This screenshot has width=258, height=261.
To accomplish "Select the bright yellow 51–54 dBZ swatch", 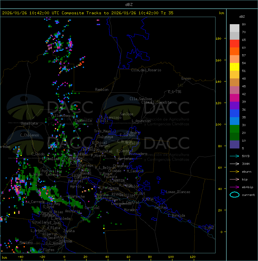I will click(x=234, y=67).
